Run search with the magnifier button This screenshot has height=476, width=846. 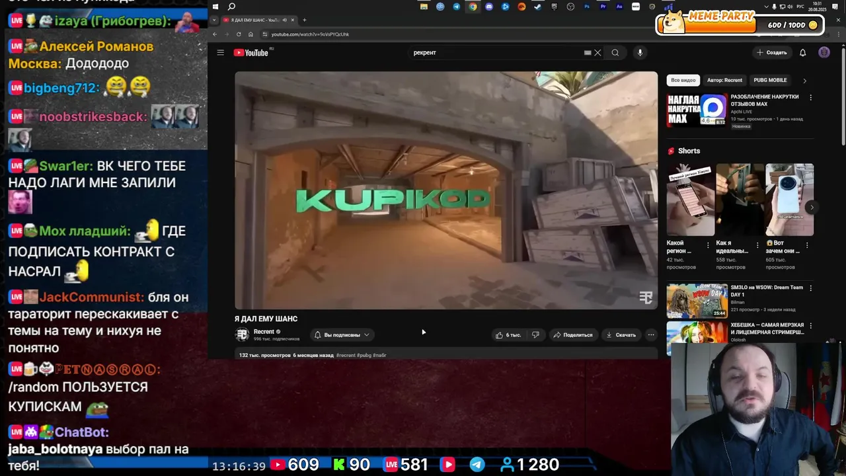click(x=615, y=52)
